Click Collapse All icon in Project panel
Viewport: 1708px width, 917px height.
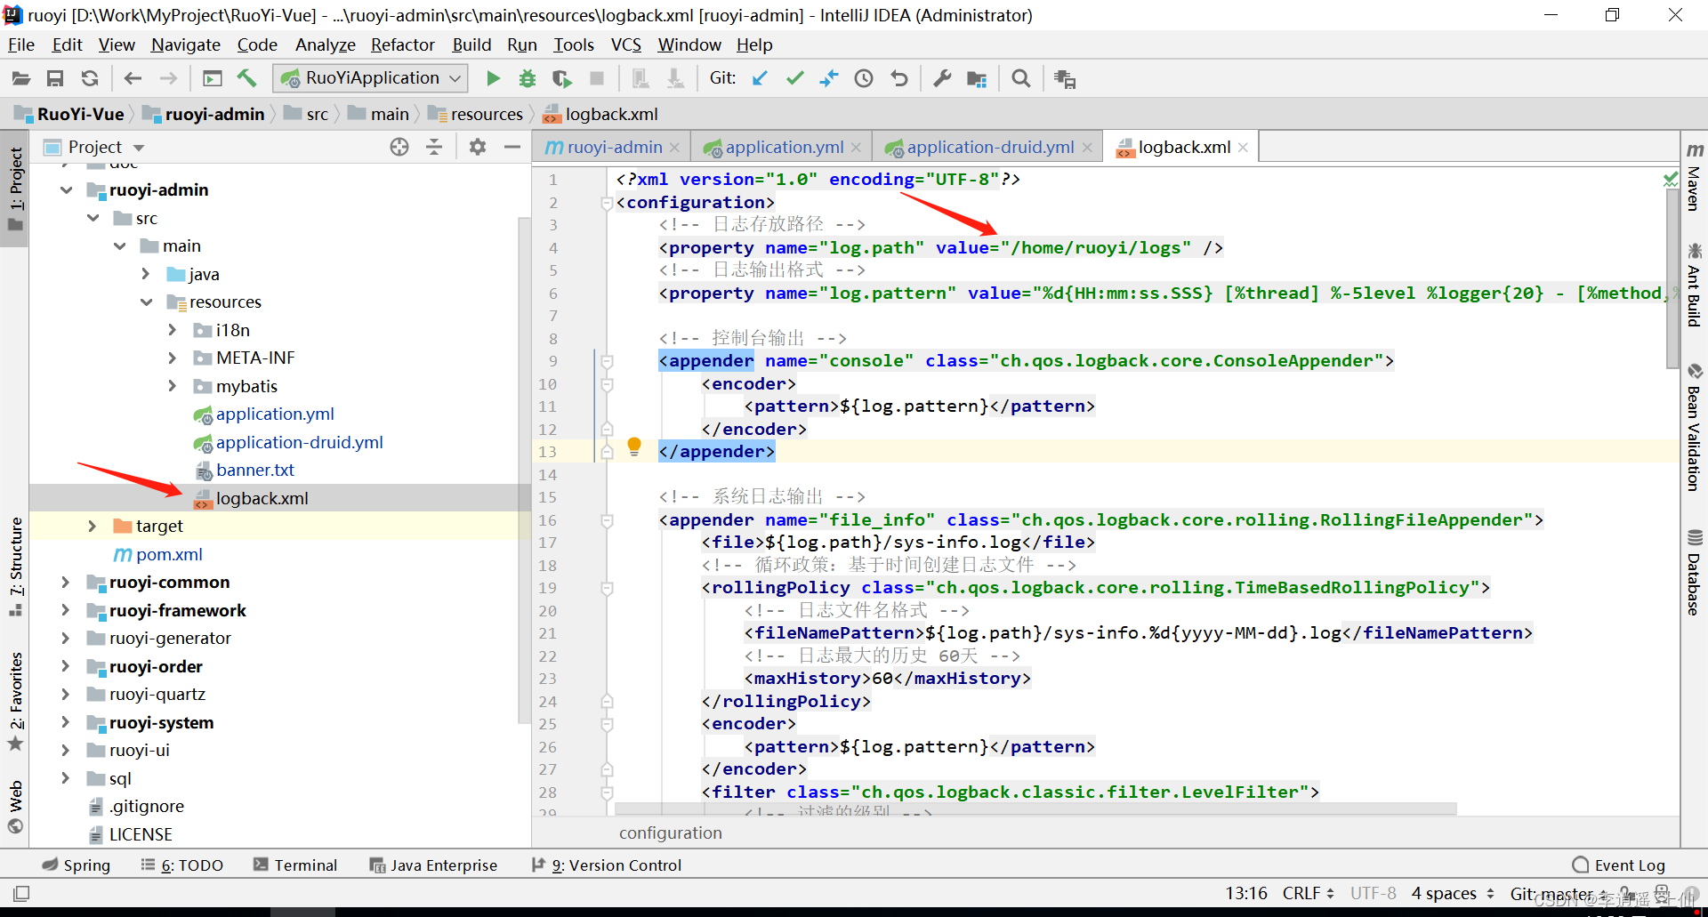coord(434,147)
